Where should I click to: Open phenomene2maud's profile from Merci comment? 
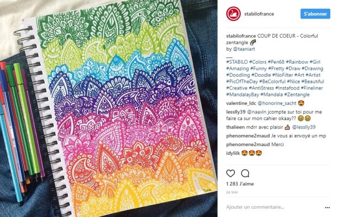248,145
